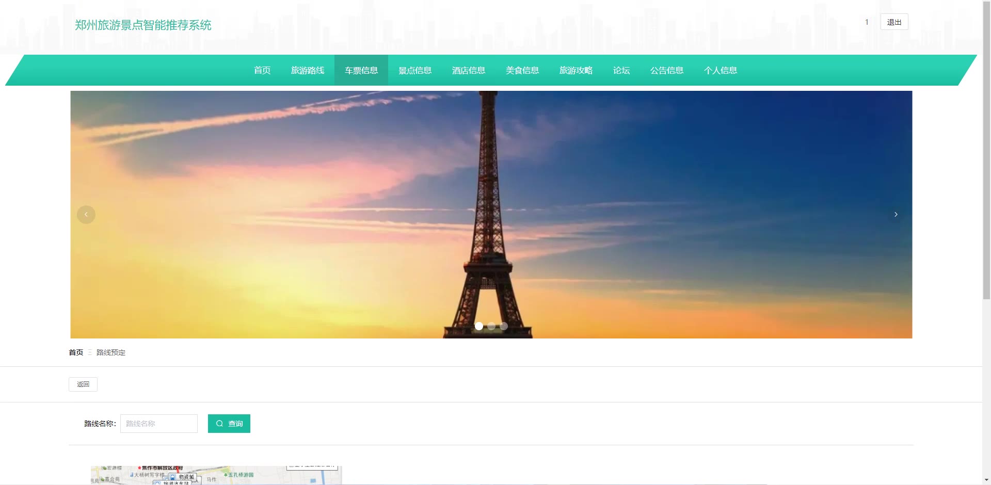991x485 pixels.
Task: Open the 旅游路线 navigation tab
Action: point(308,70)
